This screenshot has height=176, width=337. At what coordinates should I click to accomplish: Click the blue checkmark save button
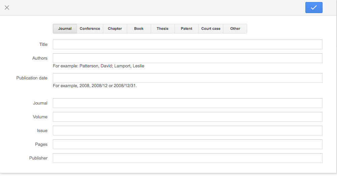click(x=313, y=7)
